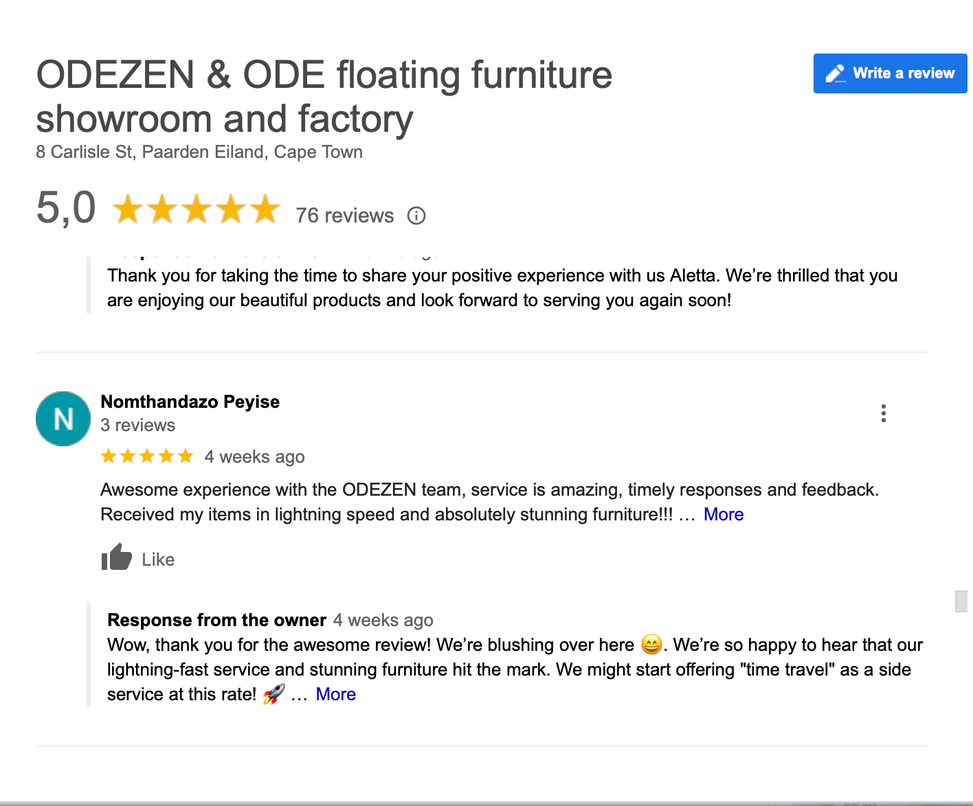Expand Nomthandazo's review with the More link
This screenshot has height=806, width=973.
(x=724, y=514)
